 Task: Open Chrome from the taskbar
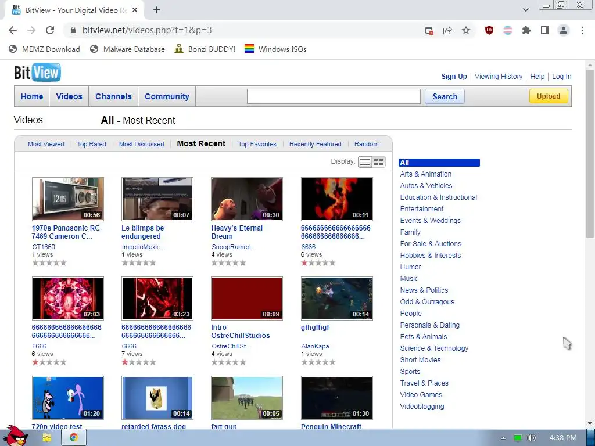pos(73,438)
